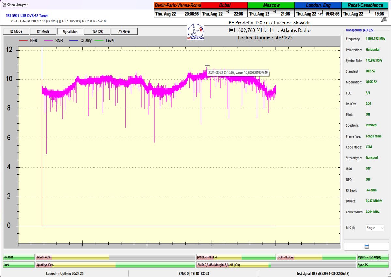Screen dimensions: 391x277
Task: Click the green Lock status indicator
Action: (19, 265)
